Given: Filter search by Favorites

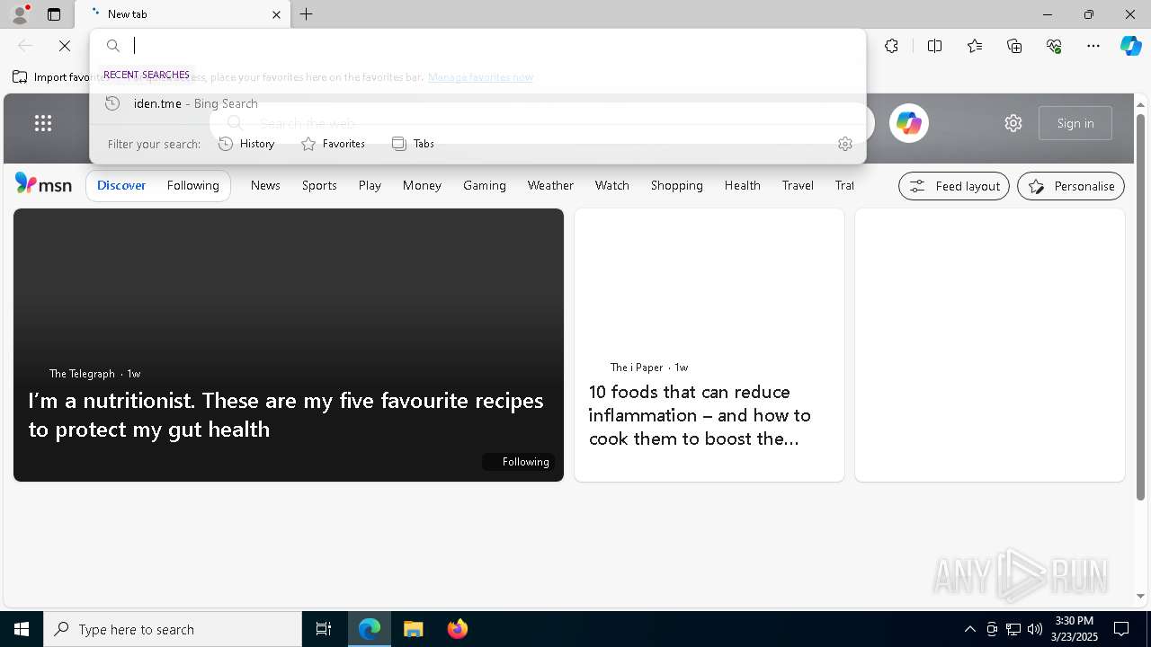Looking at the screenshot, I should (x=333, y=144).
